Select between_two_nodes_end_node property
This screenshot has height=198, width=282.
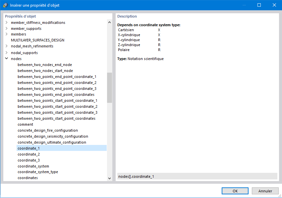pyautogui.click(x=45, y=65)
